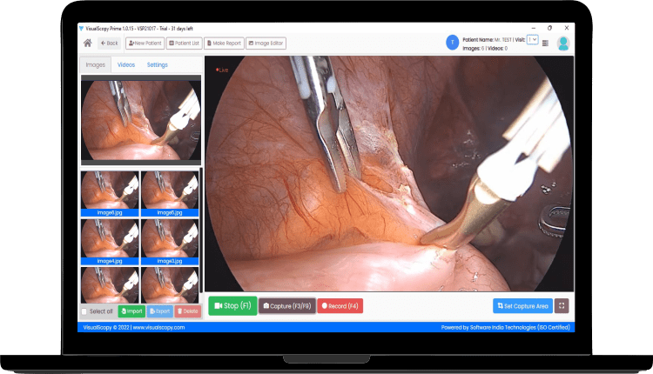Click the red Delete button
653x374 pixels.
point(188,311)
